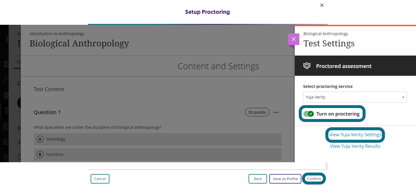
Task: Click the Test Content heading
Action: (x=49, y=89)
